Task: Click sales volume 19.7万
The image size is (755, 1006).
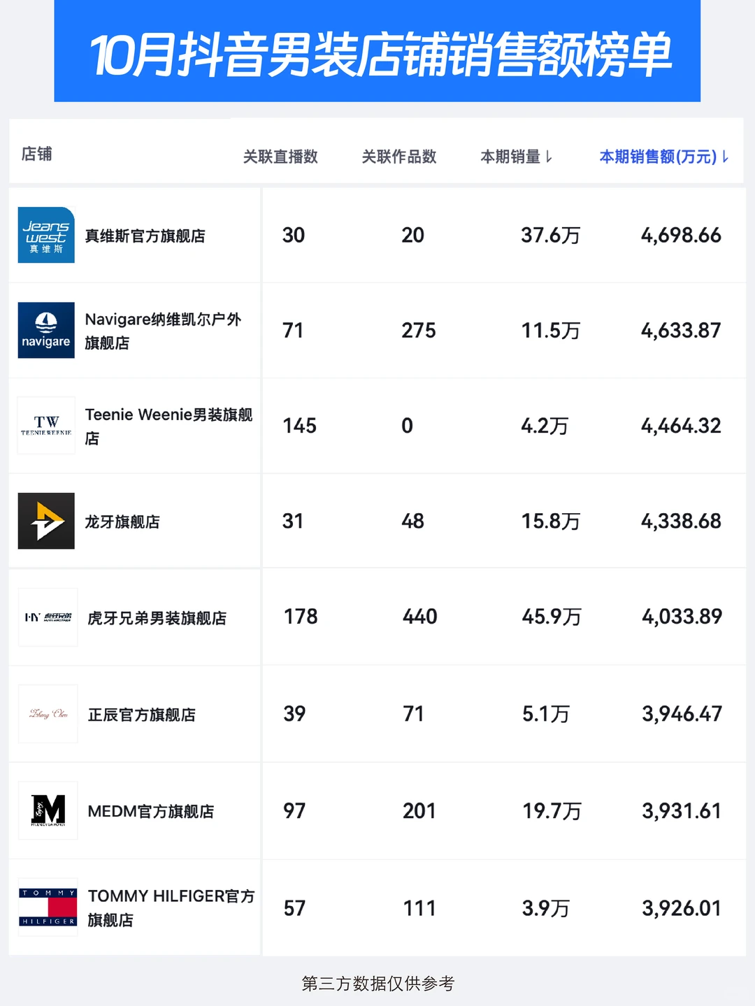Action: [552, 811]
